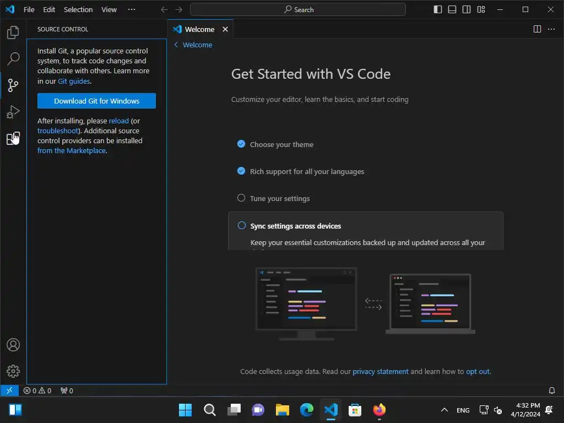The height and width of the screenshot is (423, 564).
Task: Select the Sync settings across devices step
Action: 295,226
